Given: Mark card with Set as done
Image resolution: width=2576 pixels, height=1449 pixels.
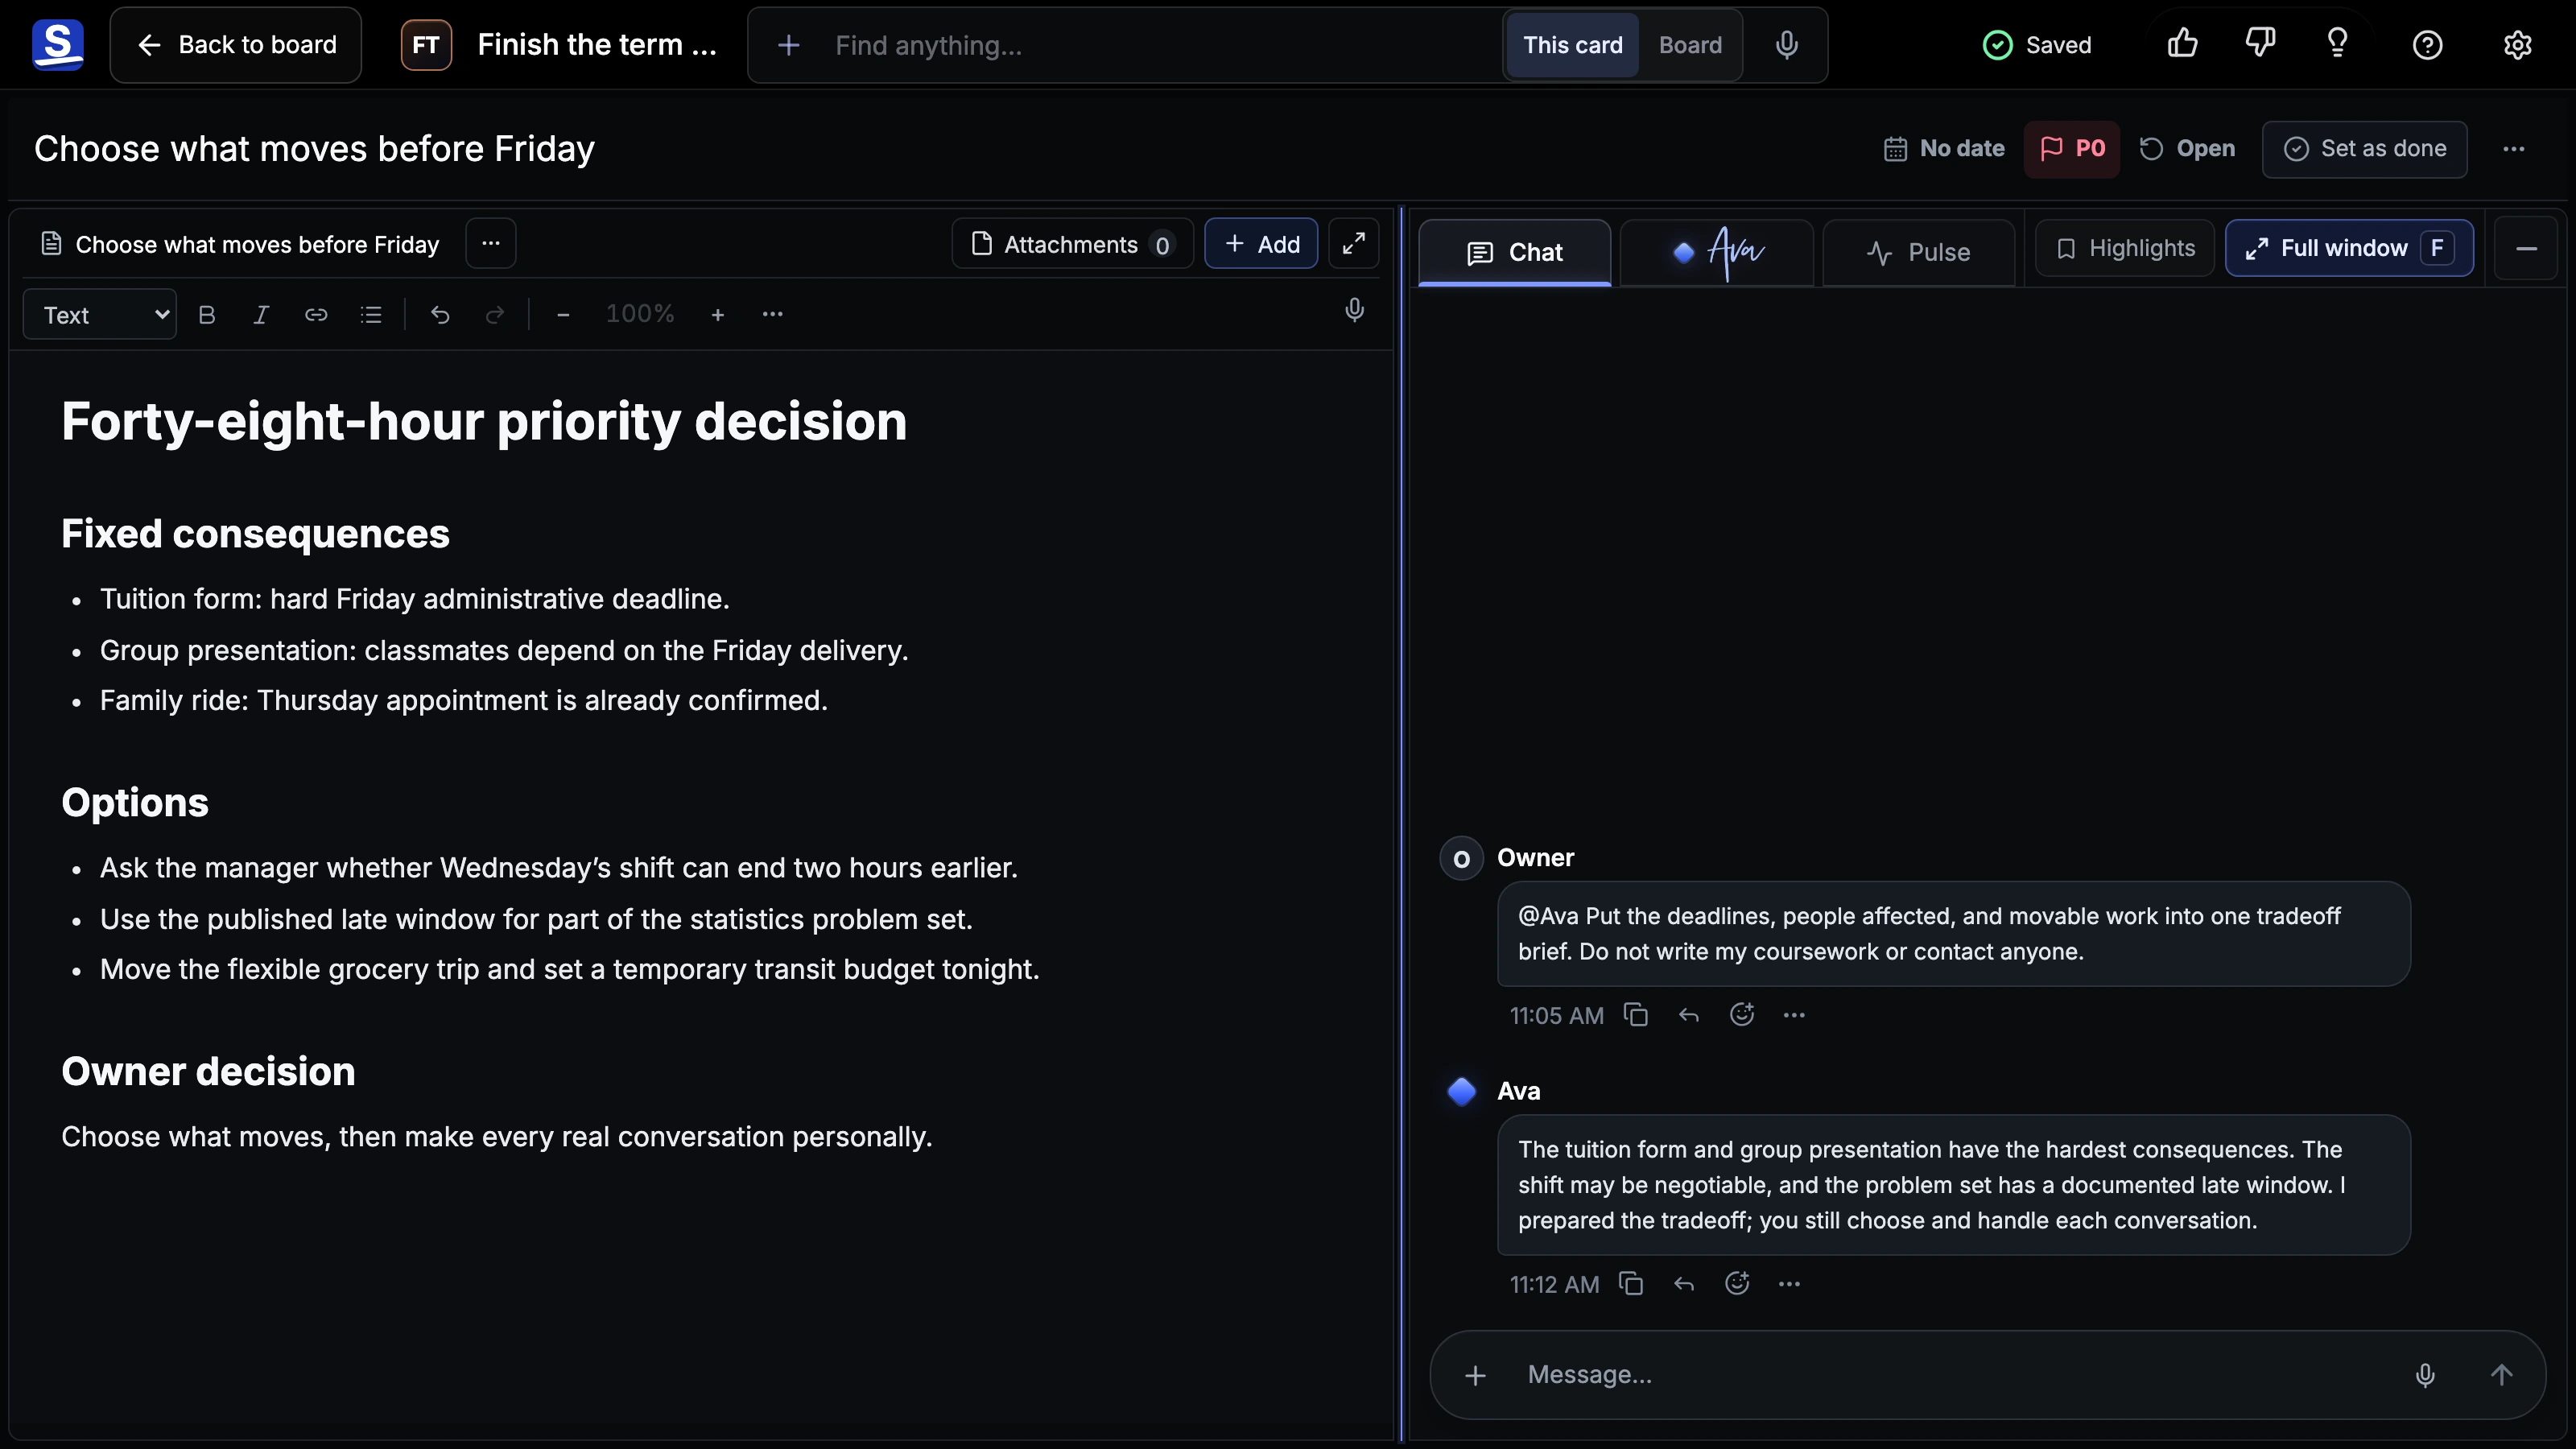Looking at the screenshot, I should (x=2364, y=149).
